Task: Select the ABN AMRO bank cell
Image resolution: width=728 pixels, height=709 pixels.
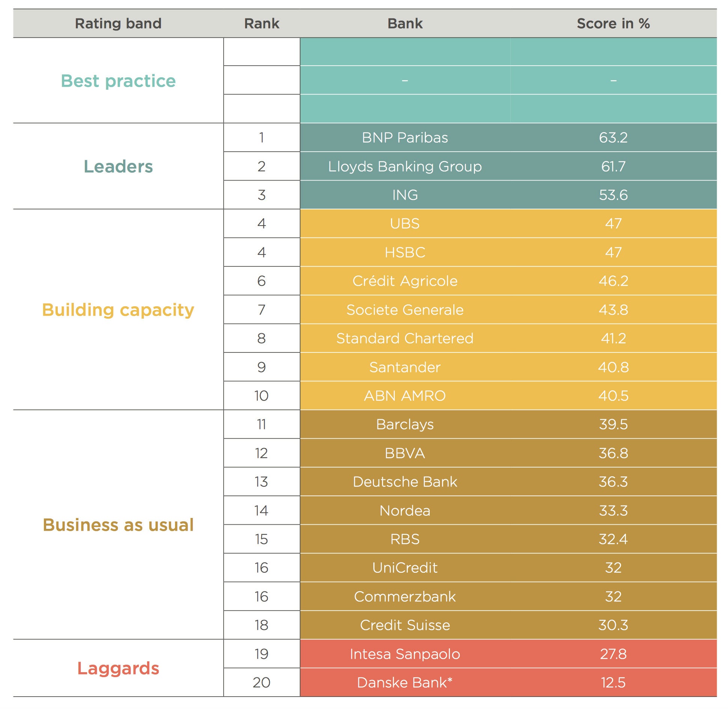Action: [405, 396]
